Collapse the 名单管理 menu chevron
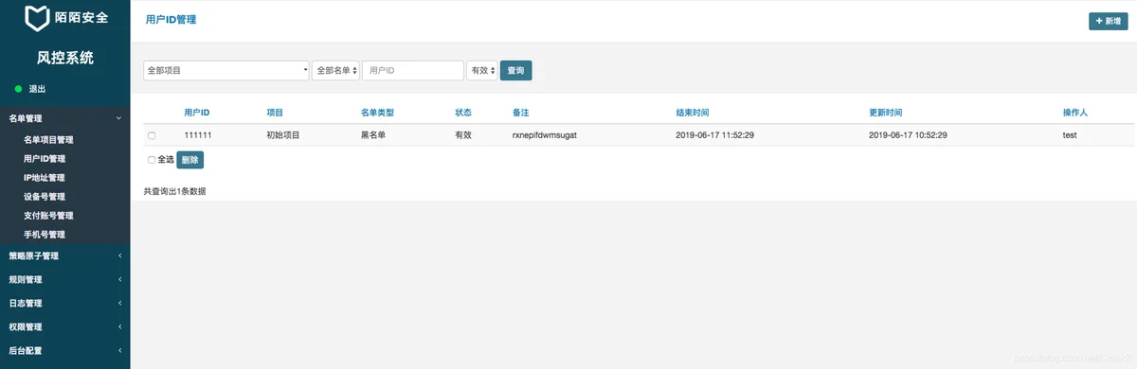The height and width of the screenshot is (369, 1137). coord(118,118)
